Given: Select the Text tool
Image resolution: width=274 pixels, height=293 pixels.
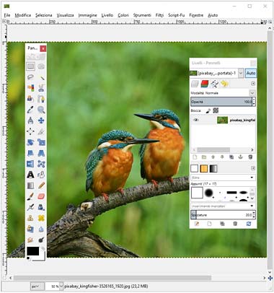Looking at the screenshot, I should [x=30, y=175].
